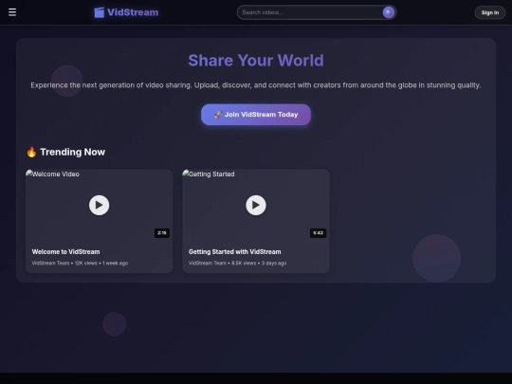Play the Welcome Video thumbnail
The height and width of the screenshot is (384, 512).
99,205
